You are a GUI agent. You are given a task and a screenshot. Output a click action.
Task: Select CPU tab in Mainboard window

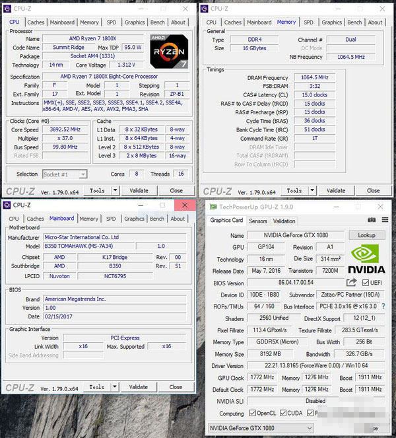click(14, 219)
